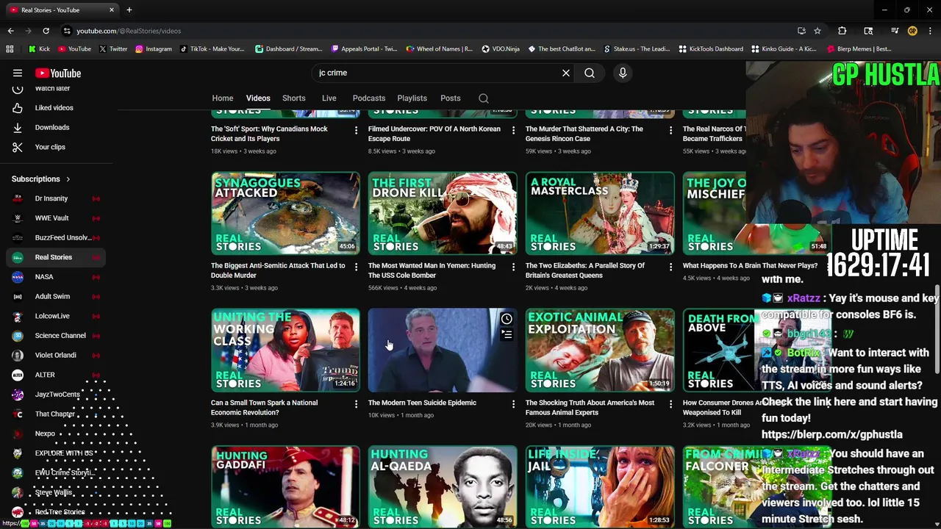The height and width of the screenshot is (529, 941).
Task: Reload the page with the refresh icon
Action: [x=46, y=31]
